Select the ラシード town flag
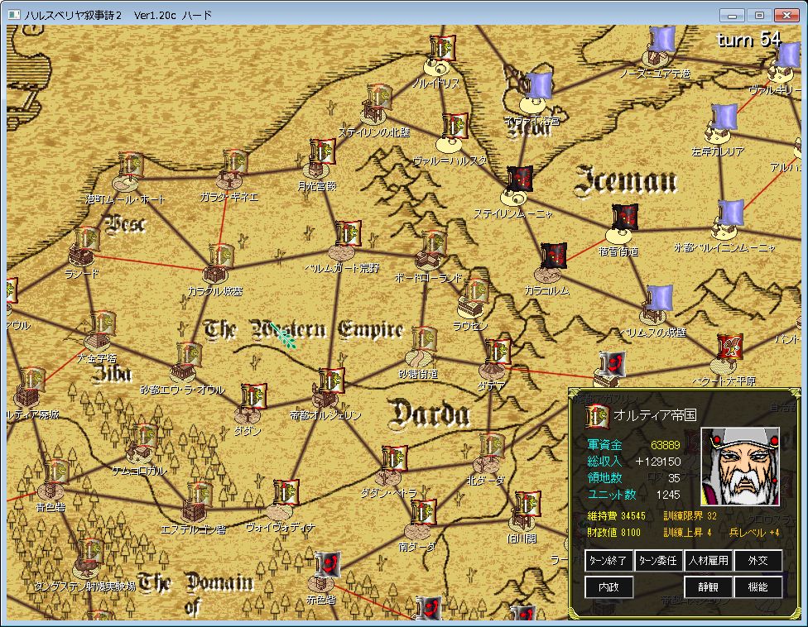 click(87, 239)
